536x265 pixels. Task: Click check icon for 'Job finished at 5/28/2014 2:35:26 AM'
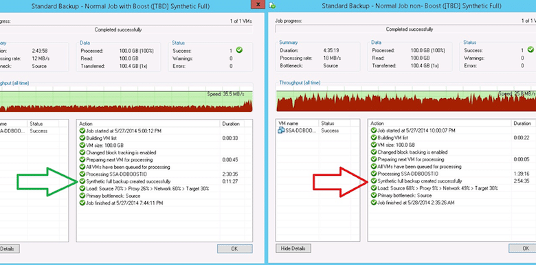[374, 203]
